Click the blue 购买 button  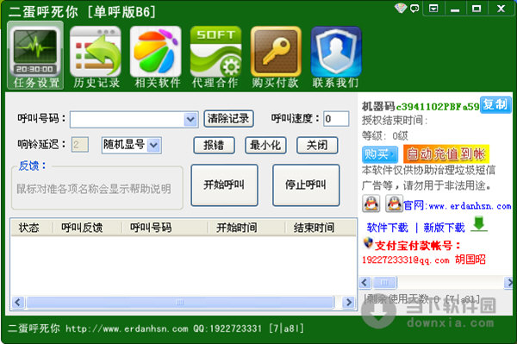click(380, 154)
